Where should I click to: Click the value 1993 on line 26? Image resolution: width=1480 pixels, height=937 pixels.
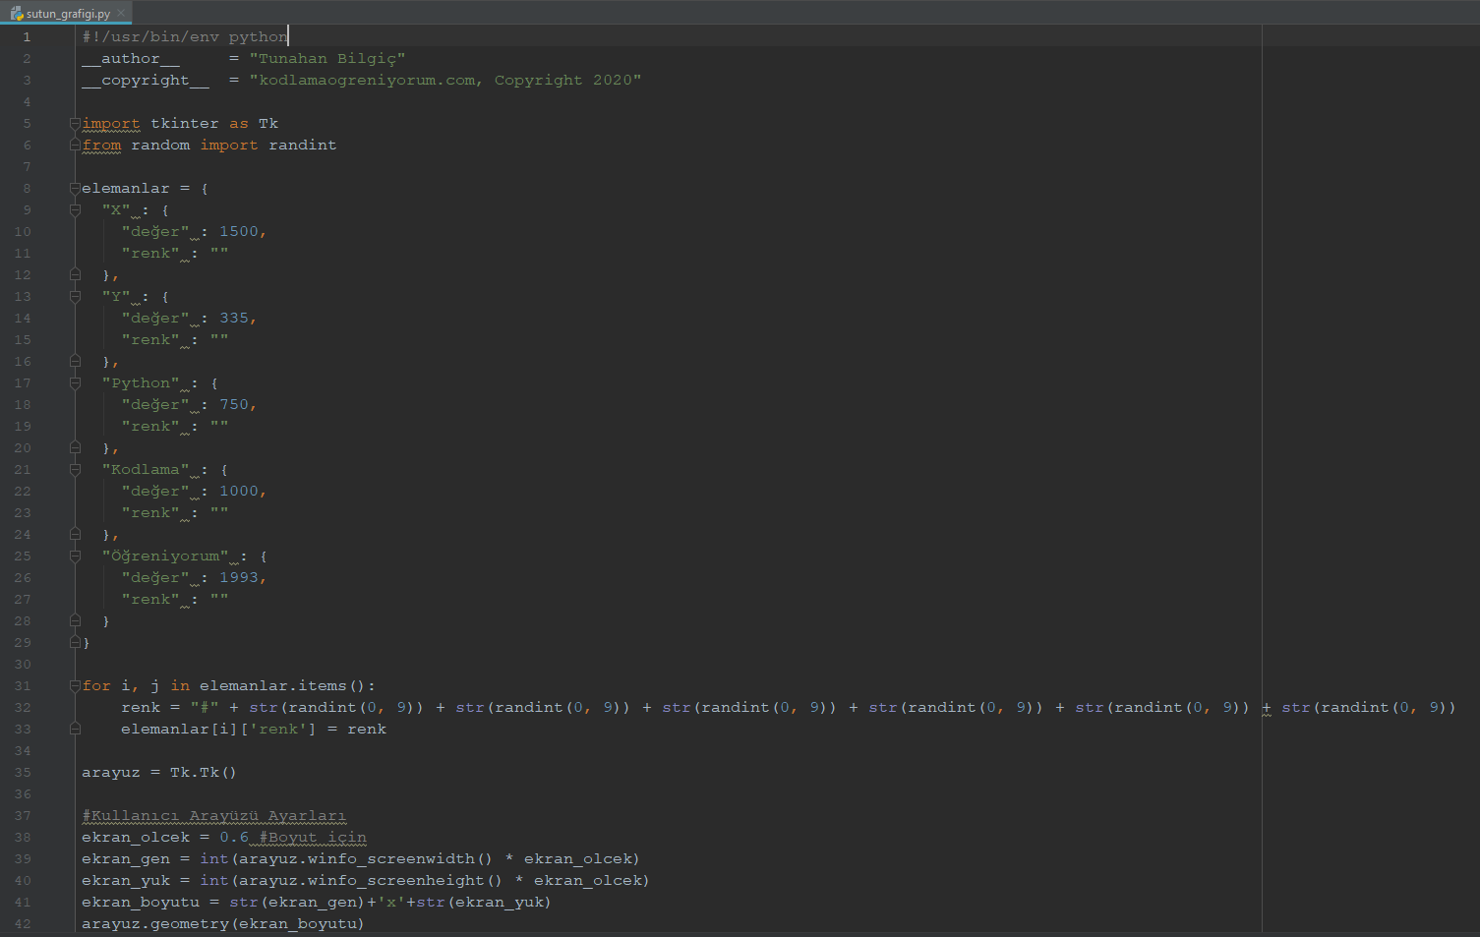click(239, 578)
